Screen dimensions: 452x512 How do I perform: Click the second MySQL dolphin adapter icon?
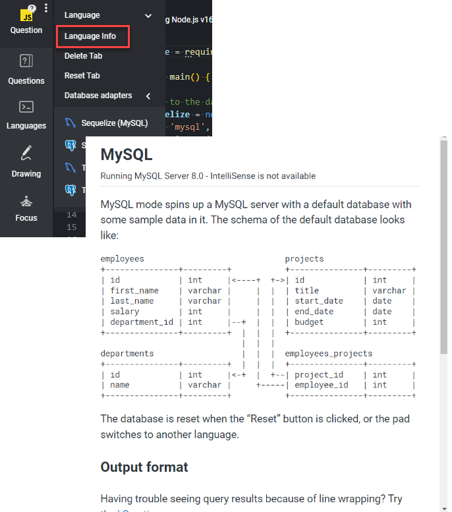71,167
